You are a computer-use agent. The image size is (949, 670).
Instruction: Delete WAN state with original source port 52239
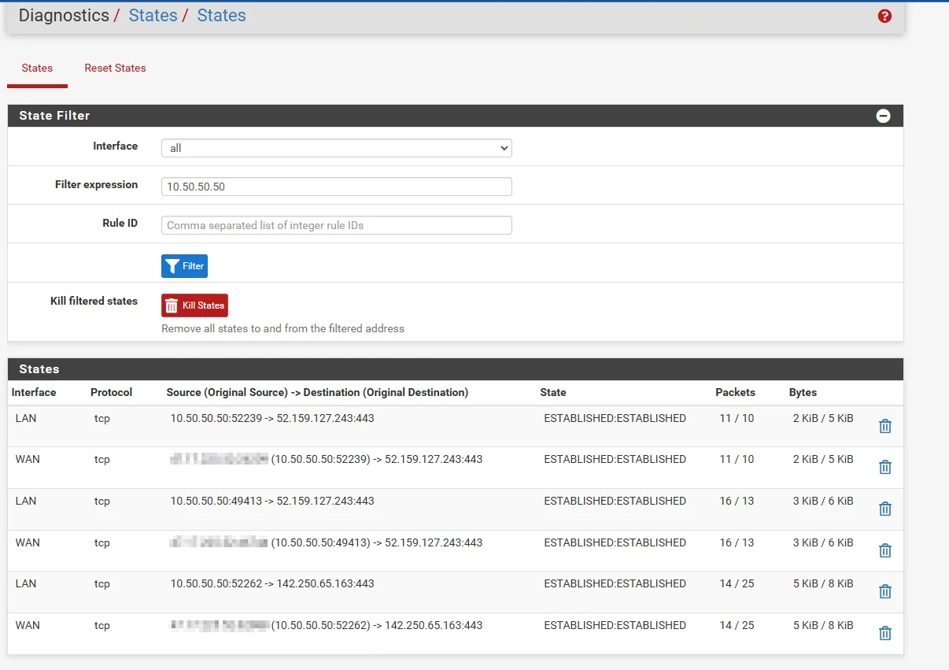[x=885, y=467]
